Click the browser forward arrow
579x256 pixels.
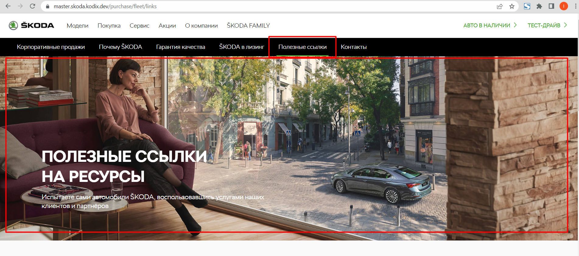[x=20, y=6]
